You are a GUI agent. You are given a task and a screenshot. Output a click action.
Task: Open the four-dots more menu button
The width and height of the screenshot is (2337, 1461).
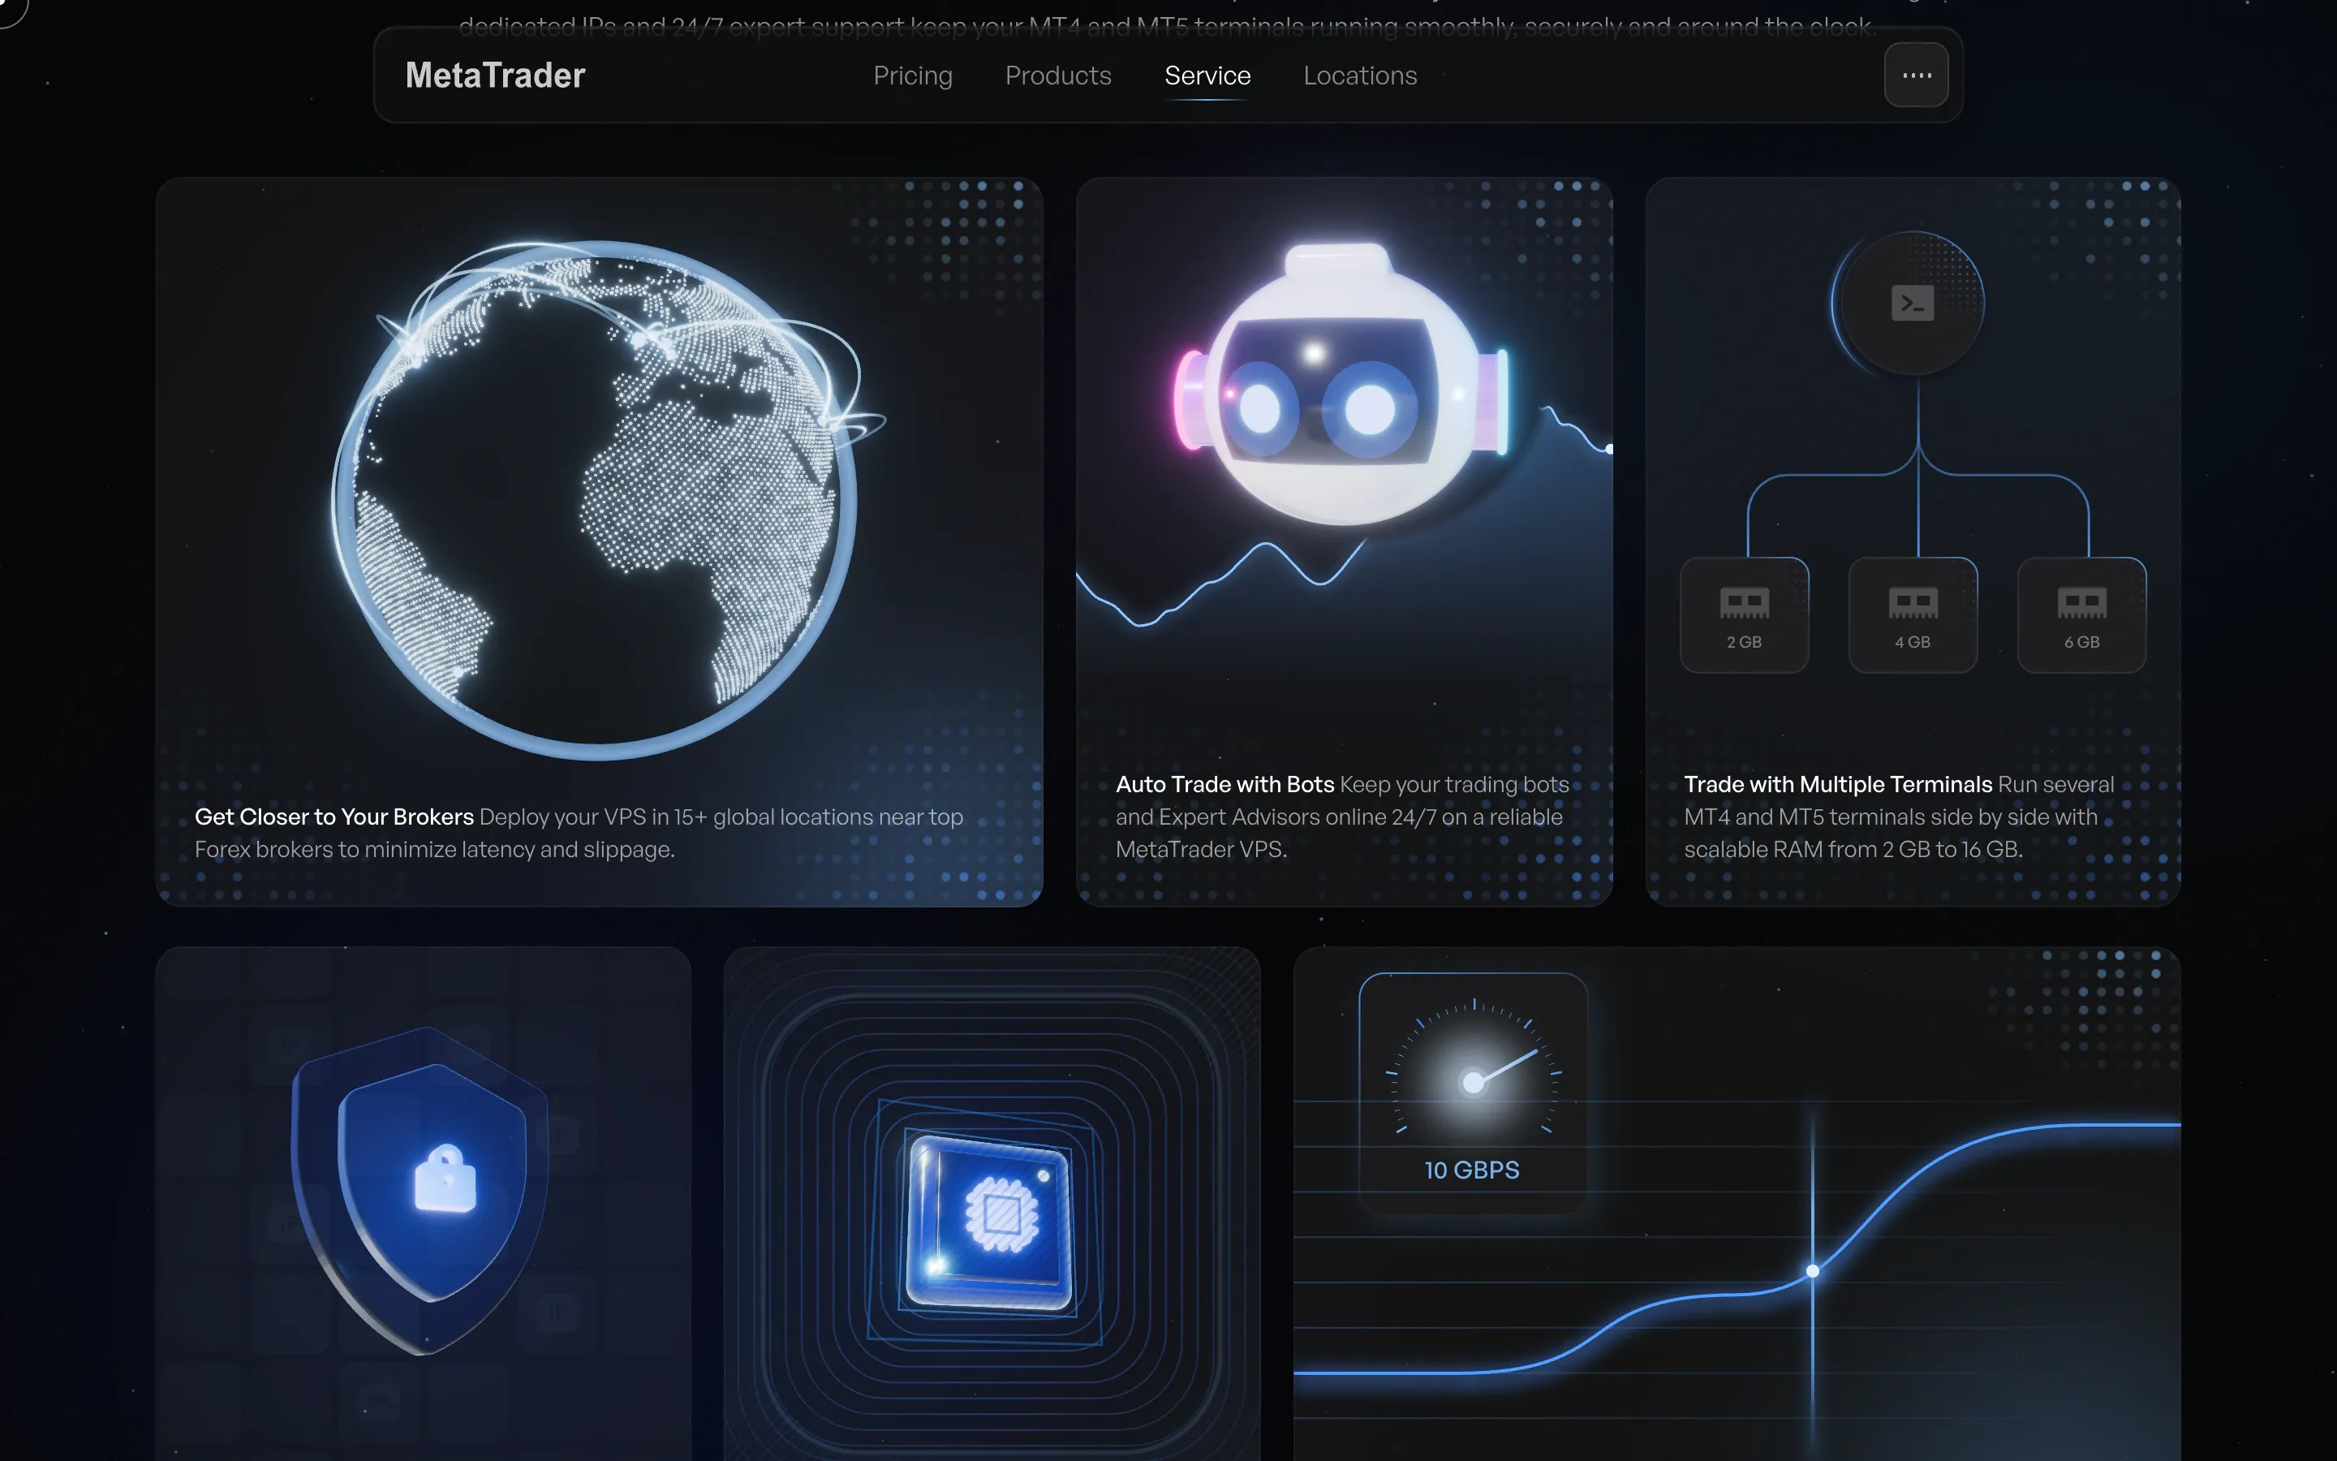pyautogui.click(x=1916, y=75)
